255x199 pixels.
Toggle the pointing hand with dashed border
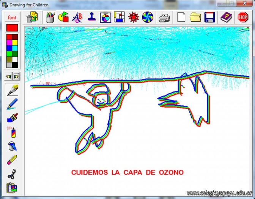[x=16, y=76]
